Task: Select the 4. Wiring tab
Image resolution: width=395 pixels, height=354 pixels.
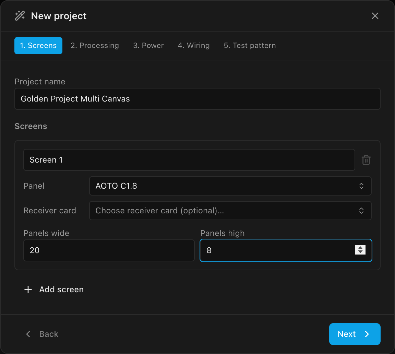Action: 194,46
